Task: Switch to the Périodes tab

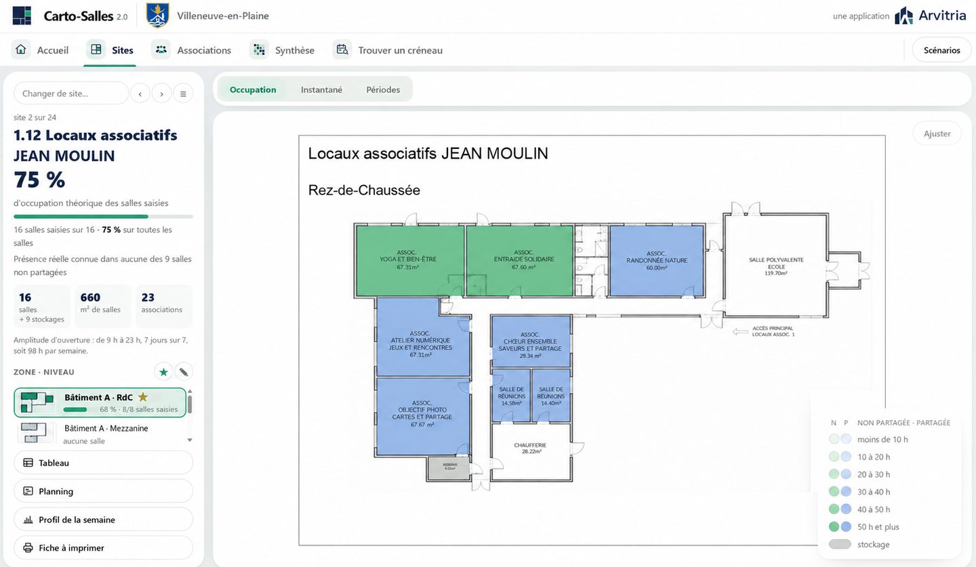Action: (x=383, y=89)
